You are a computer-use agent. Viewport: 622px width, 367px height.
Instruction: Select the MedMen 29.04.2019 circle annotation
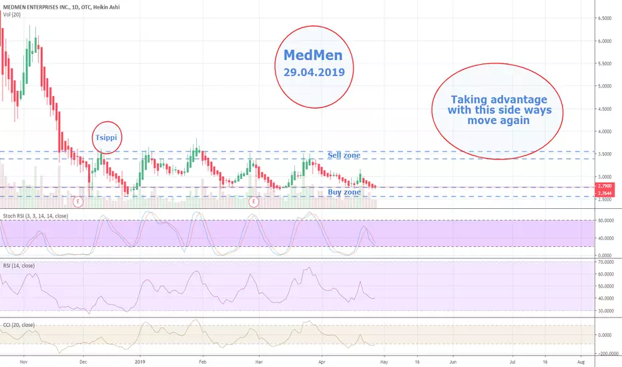(x=314, y=67)
